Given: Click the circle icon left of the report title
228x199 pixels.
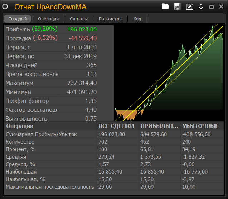Looking at the screenshot, I should [6, 7].
